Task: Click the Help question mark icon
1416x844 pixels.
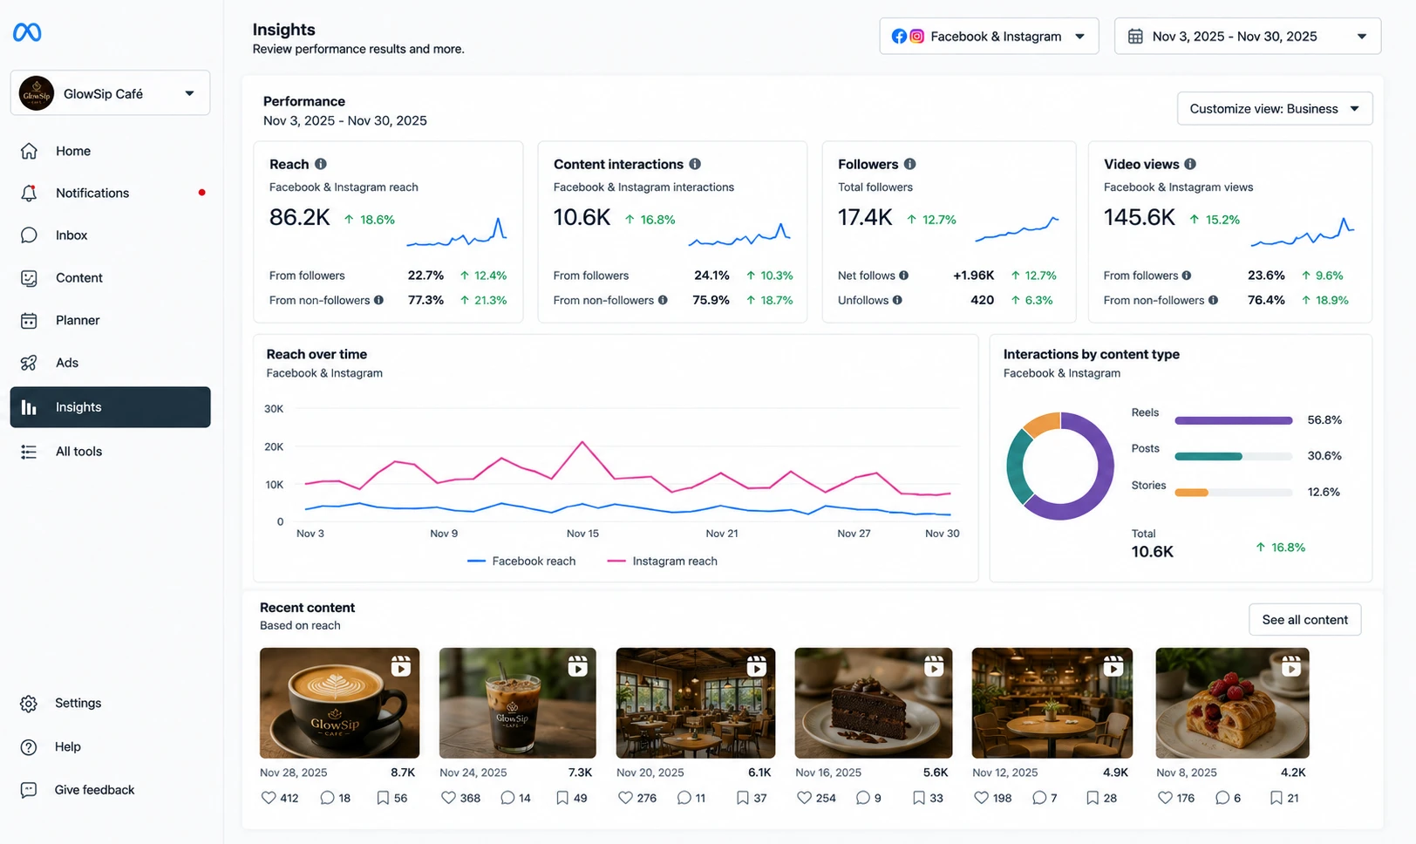Action: click(x=29, y=747)
